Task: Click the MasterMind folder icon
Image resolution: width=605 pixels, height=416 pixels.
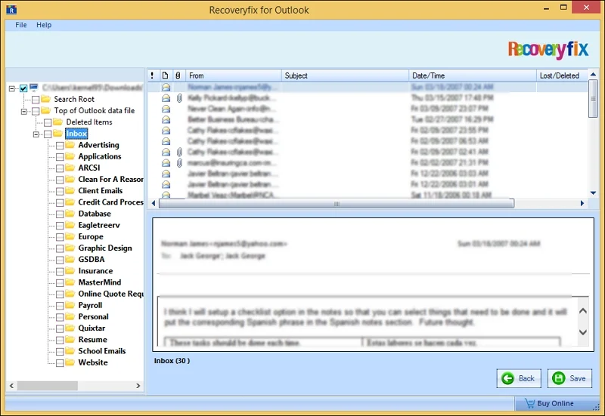Action: coord(70,282)
